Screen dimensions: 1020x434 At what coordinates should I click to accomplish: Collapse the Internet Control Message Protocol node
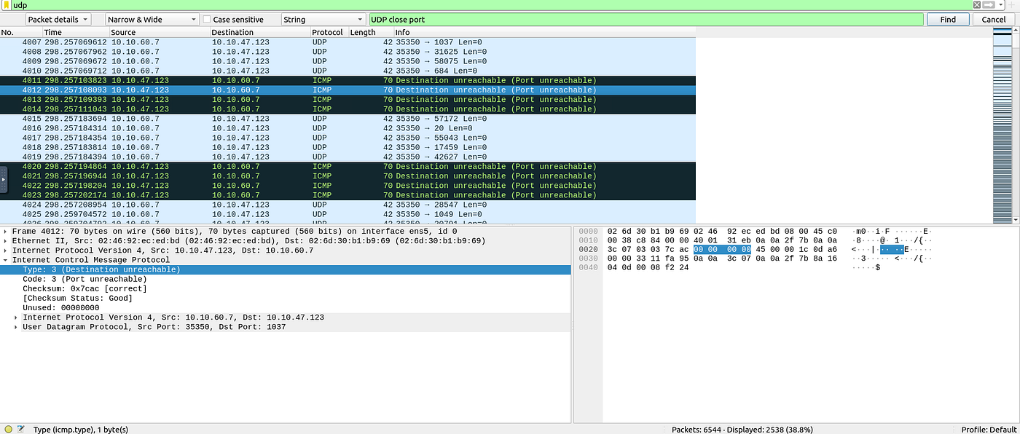tap(6, 259)
